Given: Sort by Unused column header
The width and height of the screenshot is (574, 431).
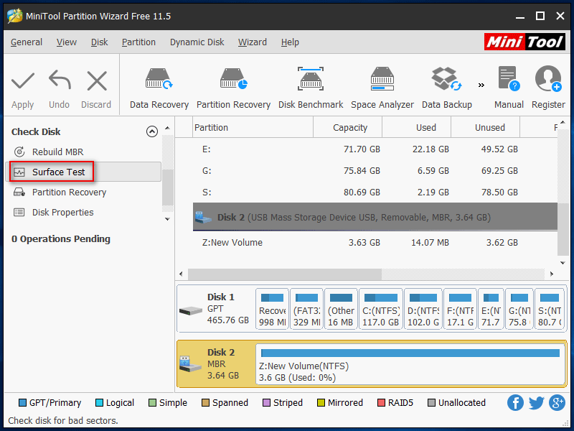Looking at the screenshot, I should click(486, 127).
